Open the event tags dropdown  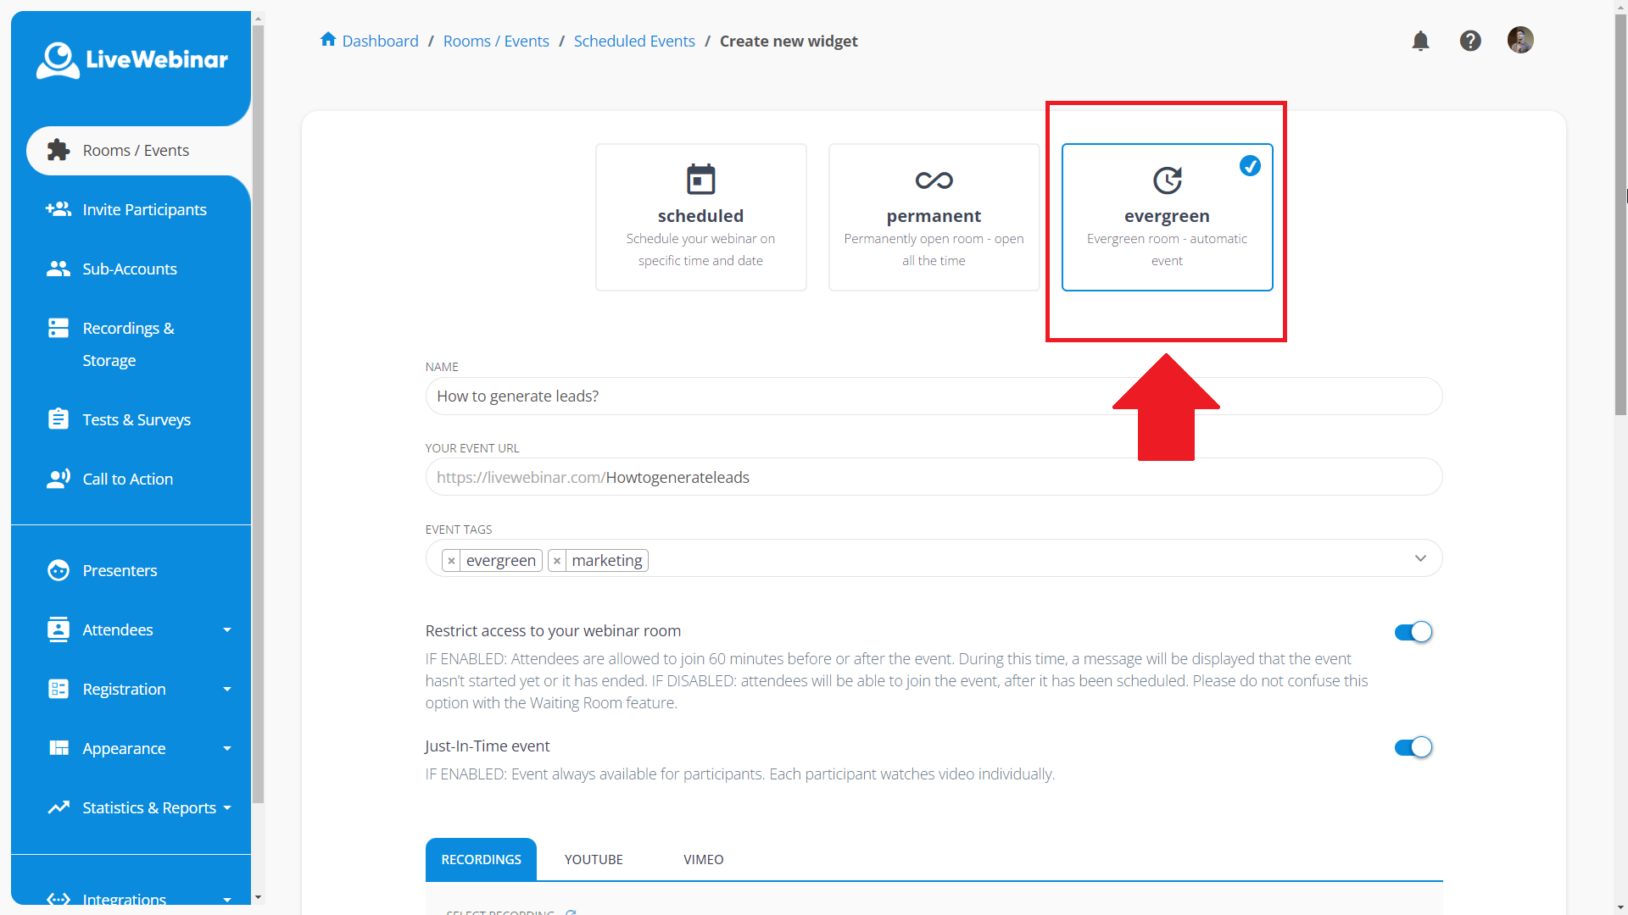pyautogui.click(x=1419, y=558)
